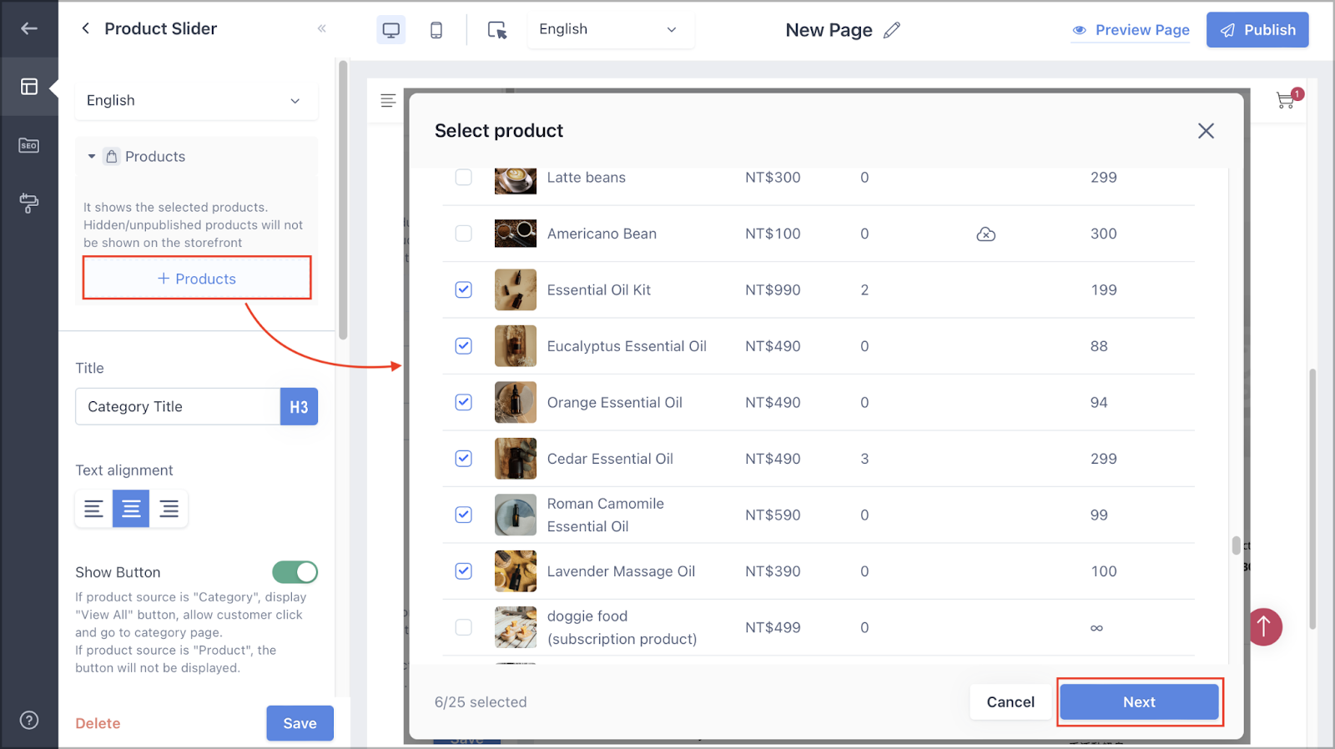Screen dimensions: 1335x749
Task: Activate the element selector cursor icon
Action: [497, 30]
